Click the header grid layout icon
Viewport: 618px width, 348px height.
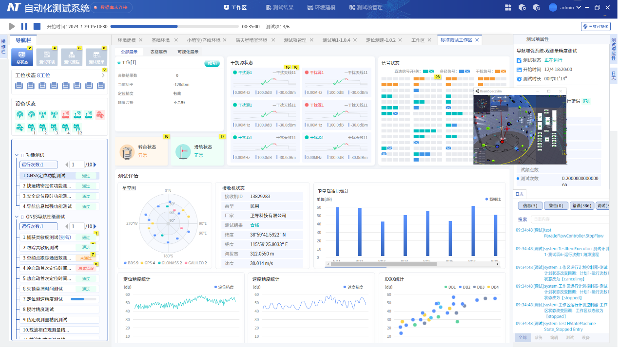pyautogui.click(x=508, y=7)
